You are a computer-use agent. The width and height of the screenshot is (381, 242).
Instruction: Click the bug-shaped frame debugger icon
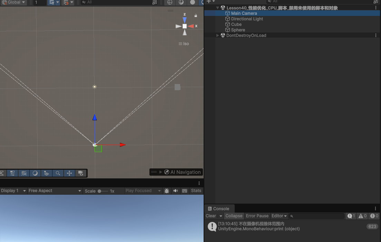coord(167,191)
